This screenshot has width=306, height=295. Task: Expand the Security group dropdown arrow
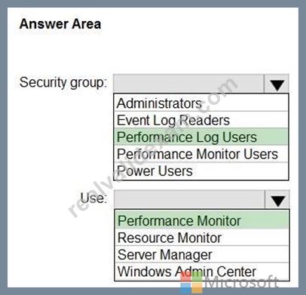click(x=277, y=84)
